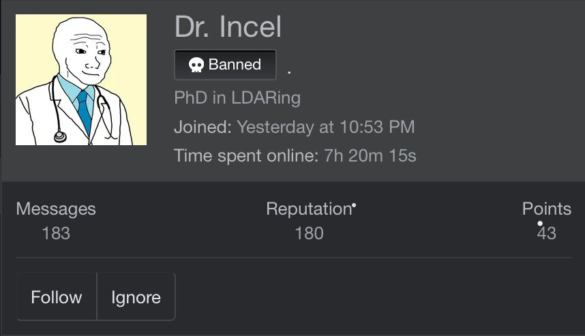The width and height of the screenshot is (585, 336).
Task: Click the PhD in LDARing user title
Action: coord(237,97)
